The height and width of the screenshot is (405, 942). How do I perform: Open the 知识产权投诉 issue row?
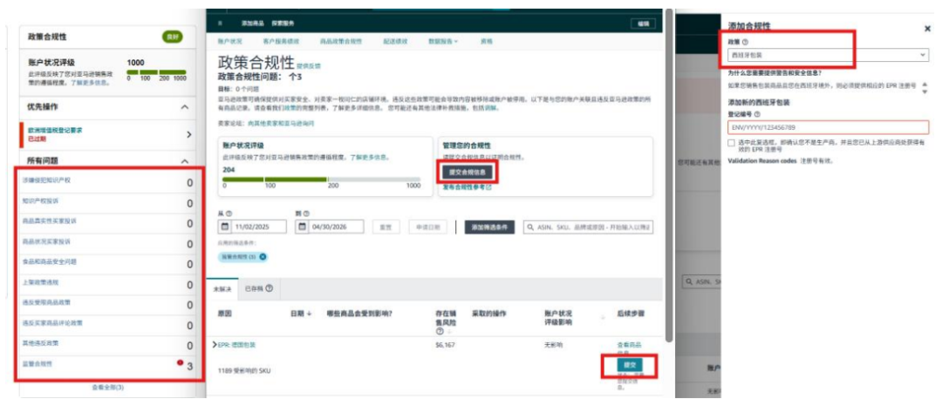107,201
